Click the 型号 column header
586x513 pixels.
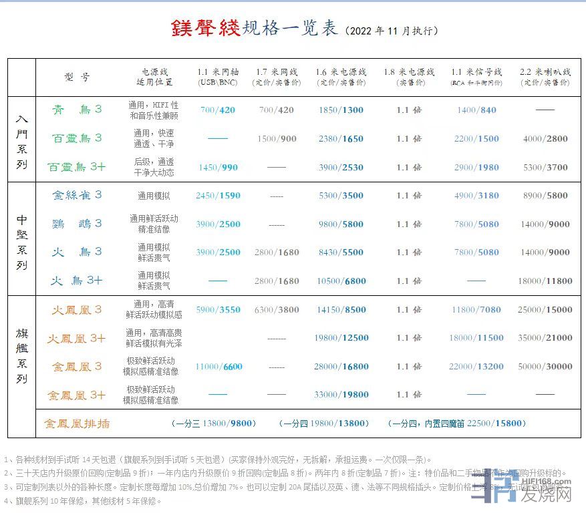click(x=77, y=77)
